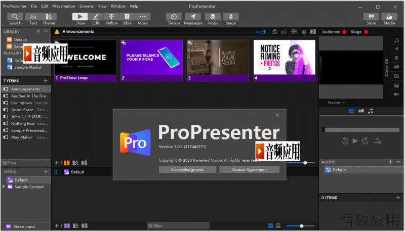Add an item to the 7 ITEMS list
405x232 pixels.
46,81
